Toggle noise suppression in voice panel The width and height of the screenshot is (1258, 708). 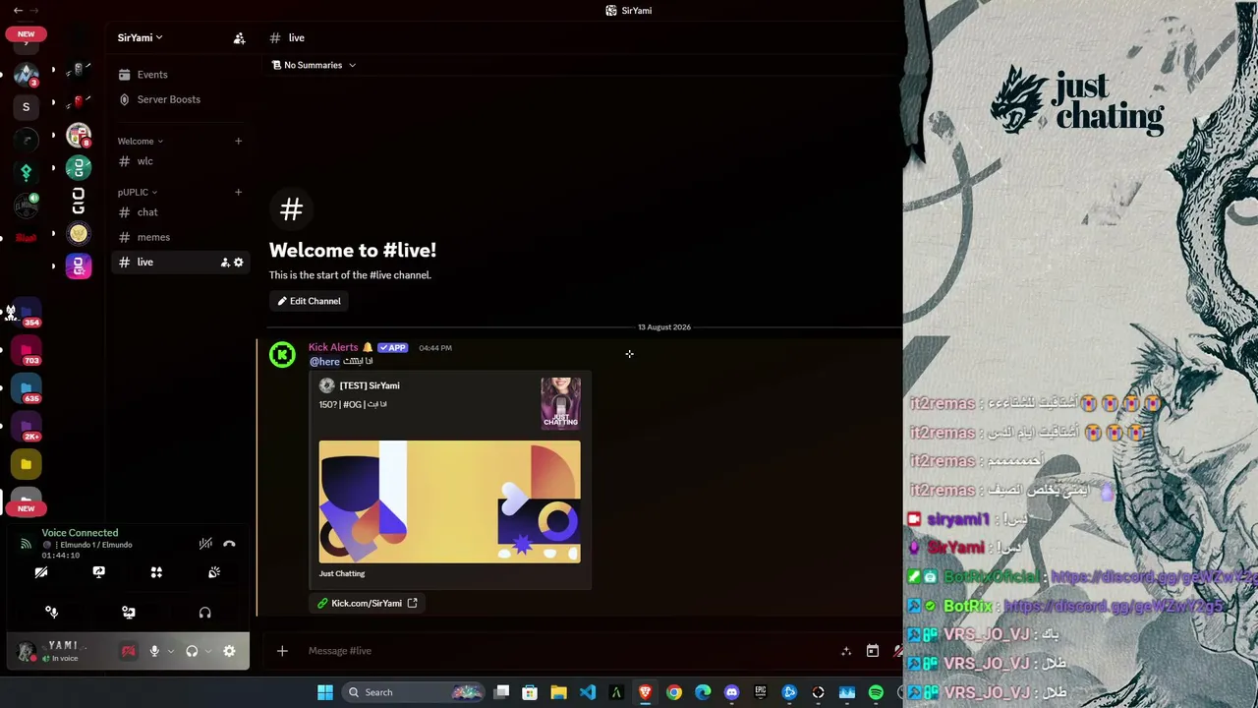205,544
